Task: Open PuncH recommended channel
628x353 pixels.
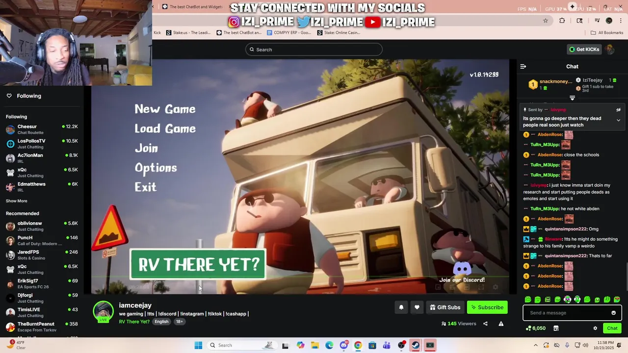Action: click(42, 240)
